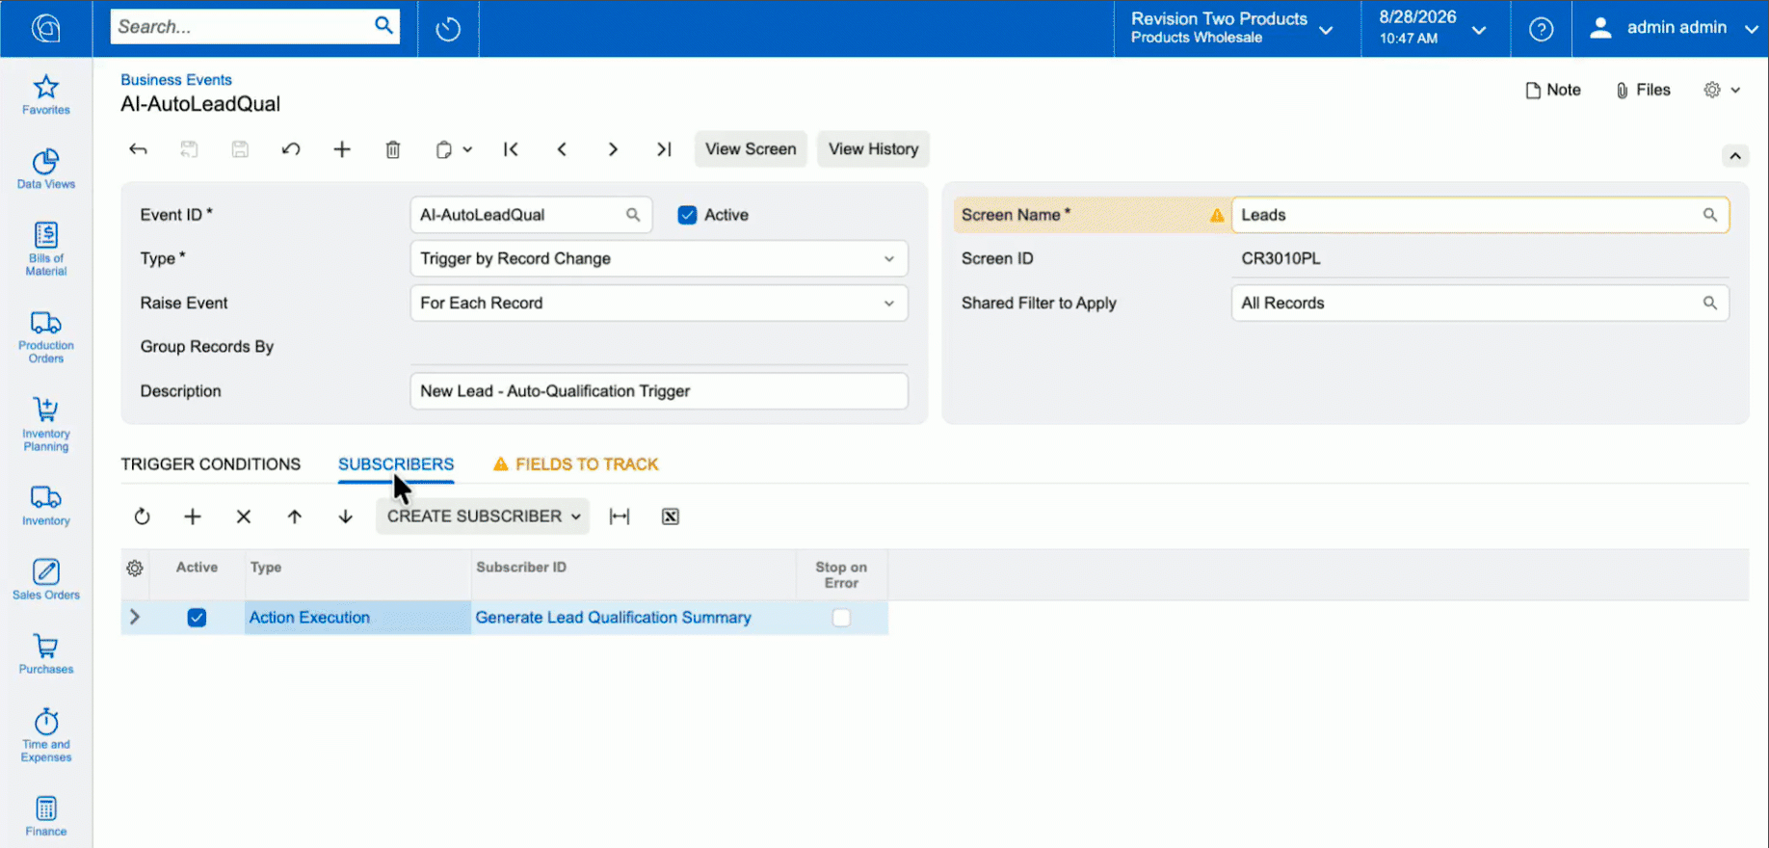
Task: Add a new business event record
Action: tap(342, 149)
